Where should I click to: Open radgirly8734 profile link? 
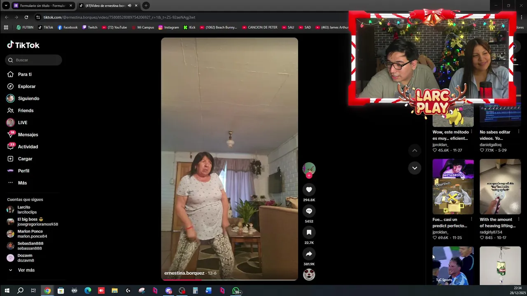point(491,232)
